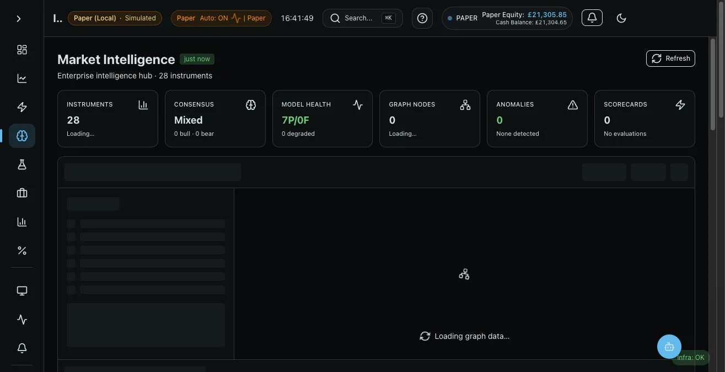
Task: Open the briefcase portfolio icon in sidebar
Action: click(x=22, y=193)
